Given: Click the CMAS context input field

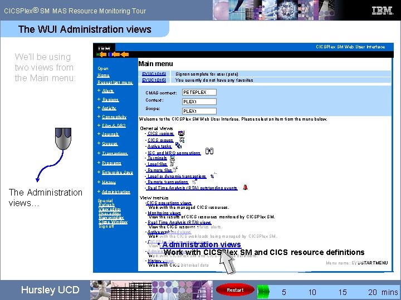Looking at the screenshot, I should tap(199, 92).
